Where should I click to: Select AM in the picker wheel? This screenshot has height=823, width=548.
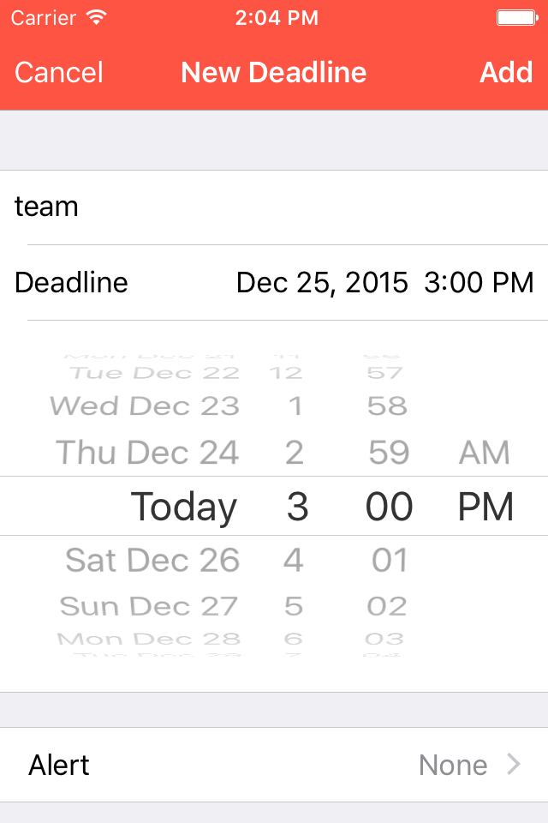(485, 453)
